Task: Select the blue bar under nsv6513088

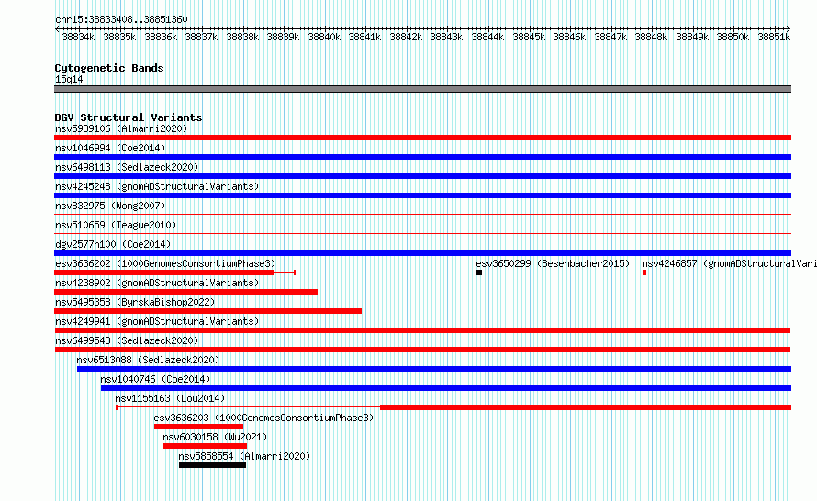Action: click(434, 369)
